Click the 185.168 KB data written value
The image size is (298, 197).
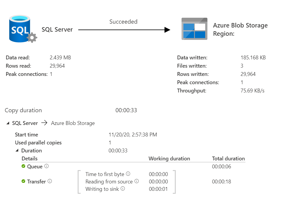[x=253, y=58]
